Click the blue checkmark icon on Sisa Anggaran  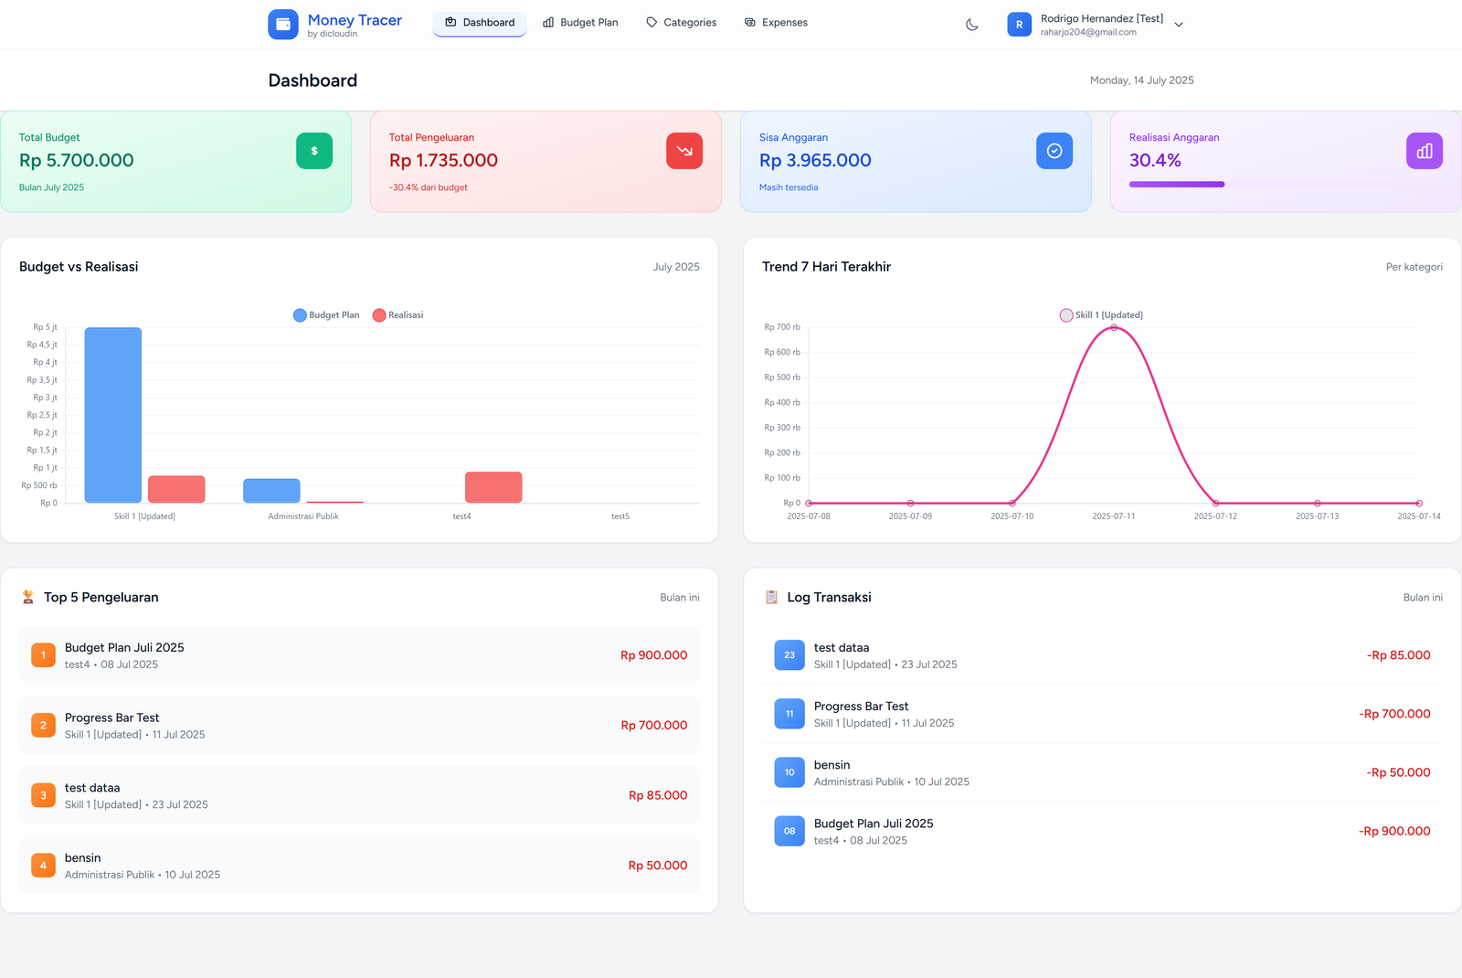tap(1054, 151)
